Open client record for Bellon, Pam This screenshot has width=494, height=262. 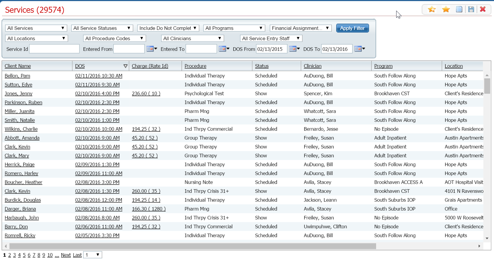17,76
